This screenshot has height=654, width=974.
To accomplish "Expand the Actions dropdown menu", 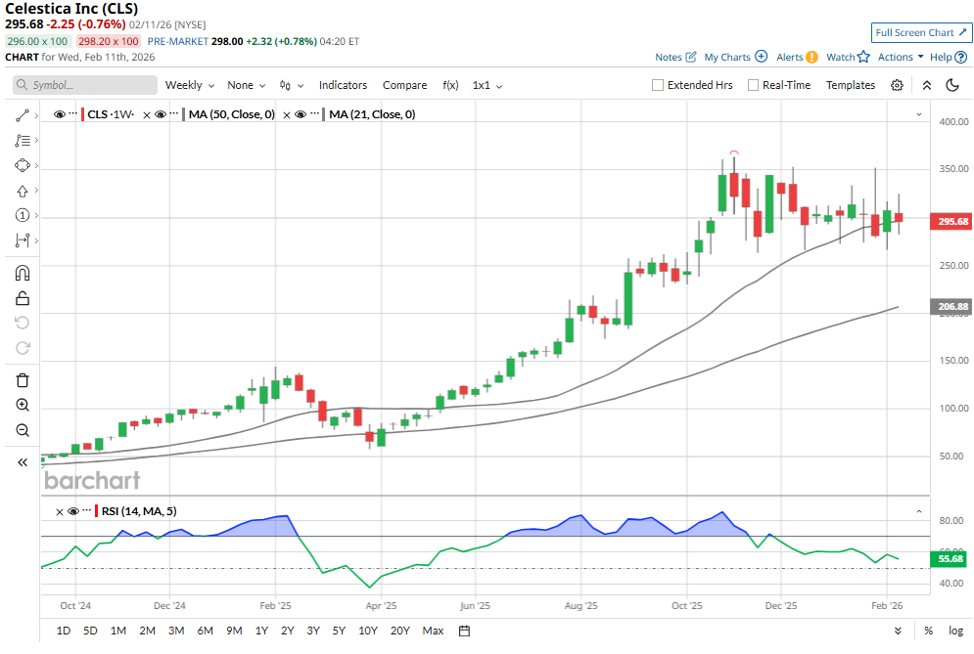I will point(901,57).
